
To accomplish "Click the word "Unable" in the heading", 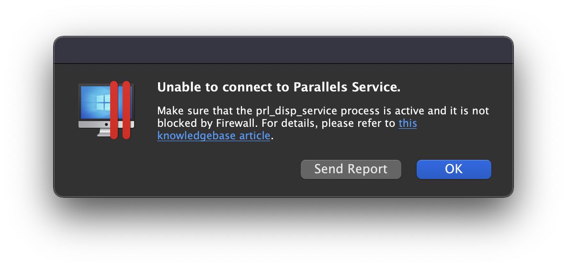I will pos(175,88).
